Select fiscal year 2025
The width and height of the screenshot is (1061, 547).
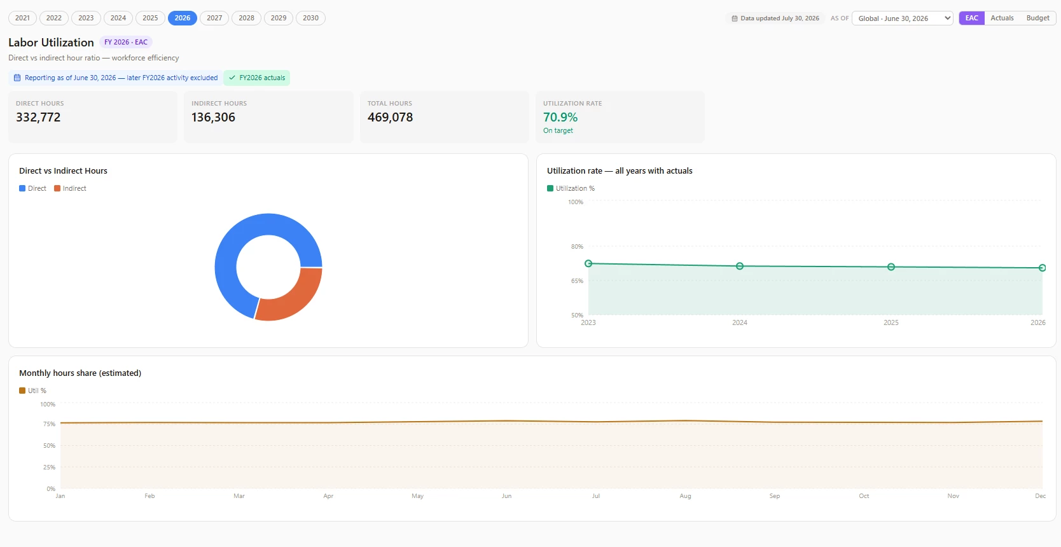[x=150, y=18]
